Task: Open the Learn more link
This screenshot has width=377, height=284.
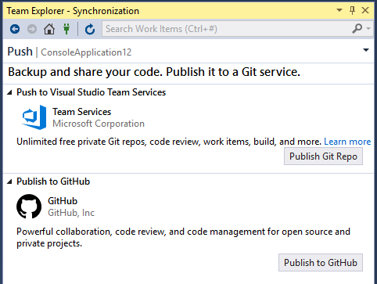Action: point(347,142)
